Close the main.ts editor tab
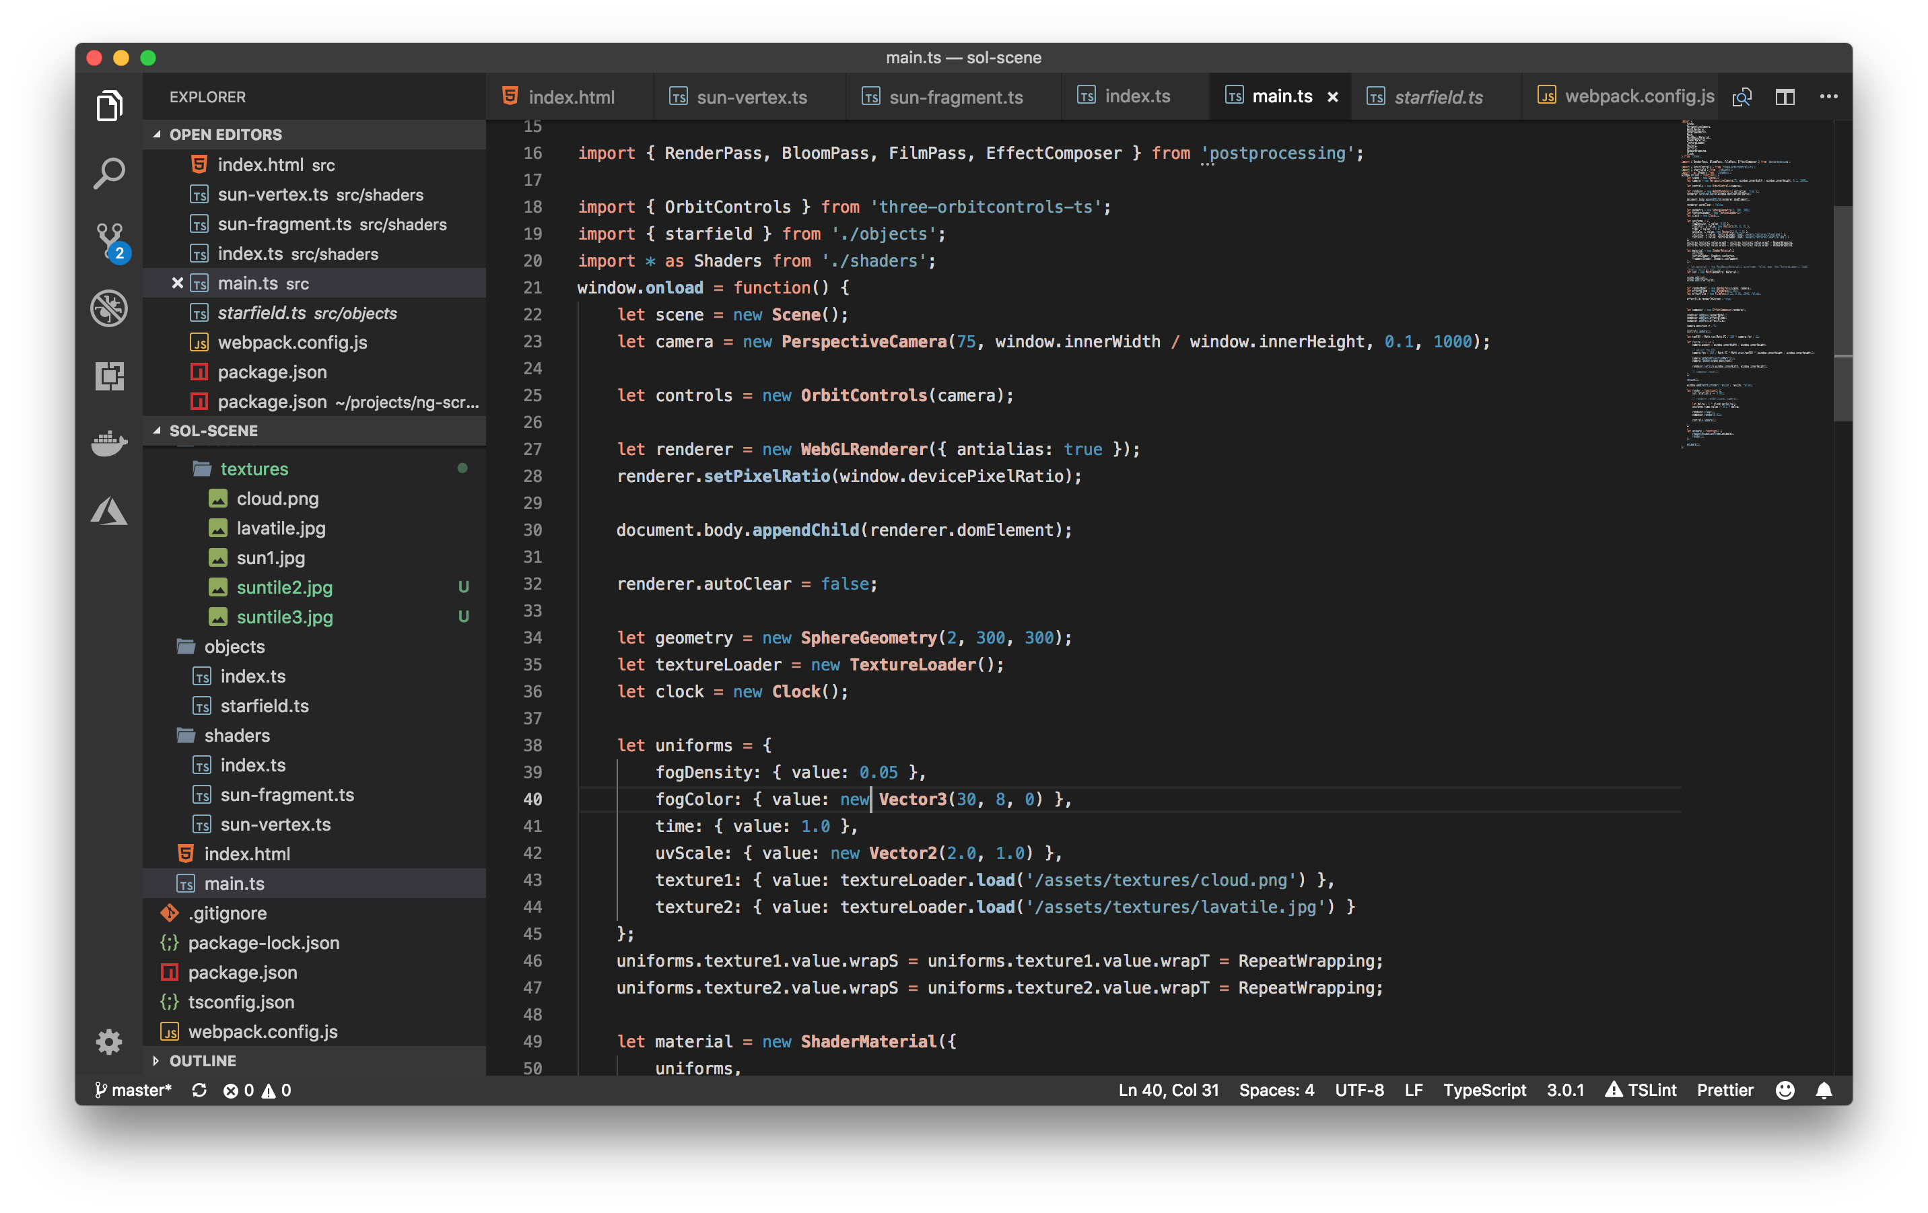 click(x=1332, y=97)
